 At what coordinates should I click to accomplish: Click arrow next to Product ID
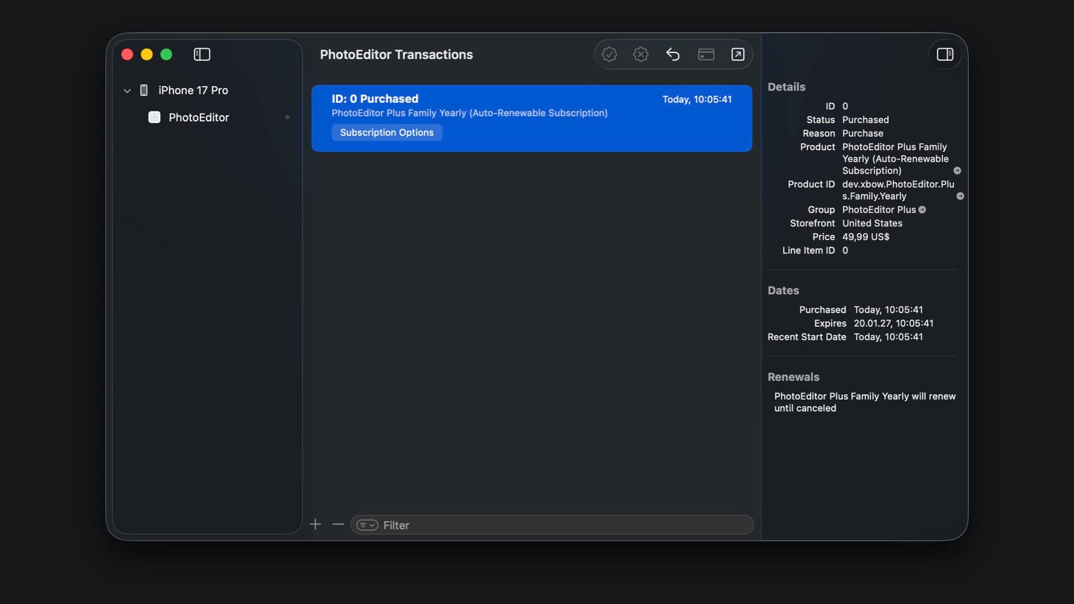[960, 196]
